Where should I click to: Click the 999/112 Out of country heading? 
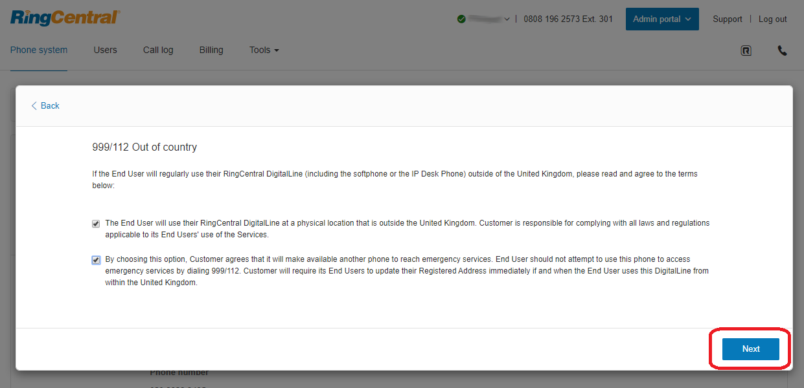[x=144, y=147]
